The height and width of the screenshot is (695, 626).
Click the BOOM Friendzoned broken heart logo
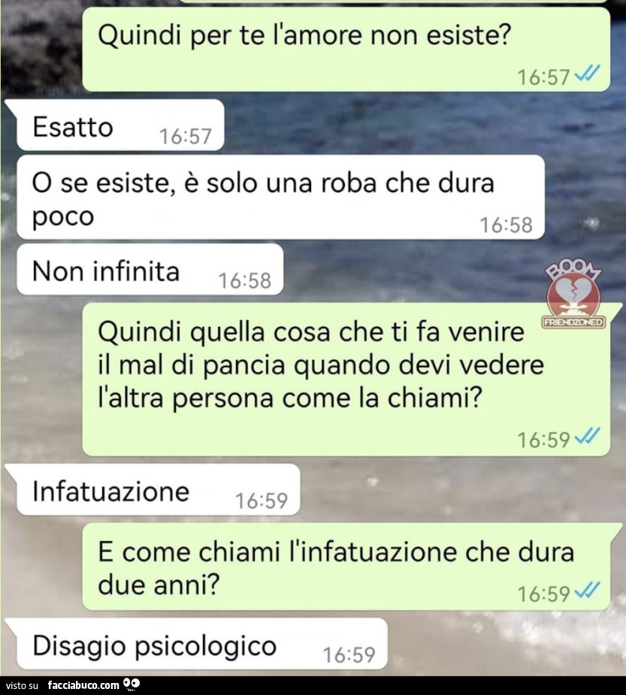(x=573, y=293)
